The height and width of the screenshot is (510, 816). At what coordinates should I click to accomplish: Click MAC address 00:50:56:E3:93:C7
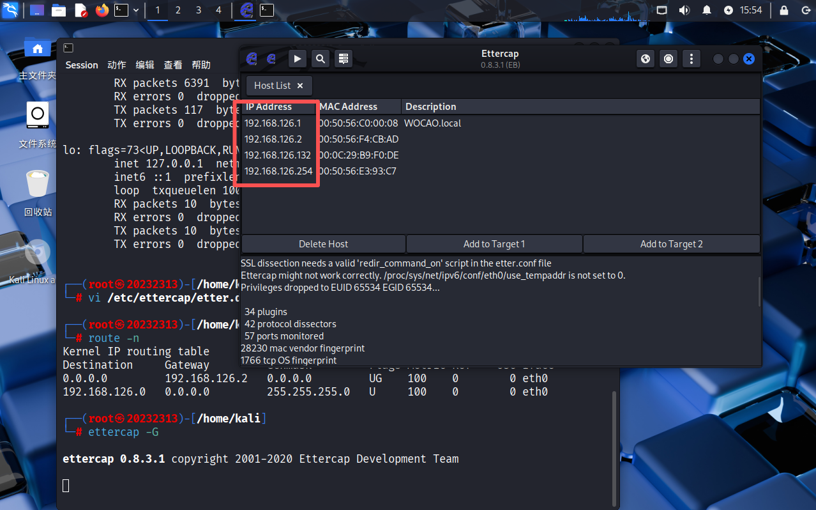(x=357, y=171)
